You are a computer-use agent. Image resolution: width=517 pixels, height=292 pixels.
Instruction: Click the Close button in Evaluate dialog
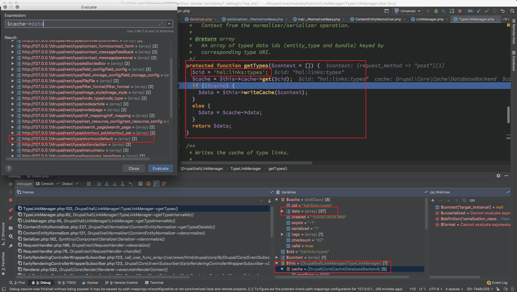(x=134, y=168)
